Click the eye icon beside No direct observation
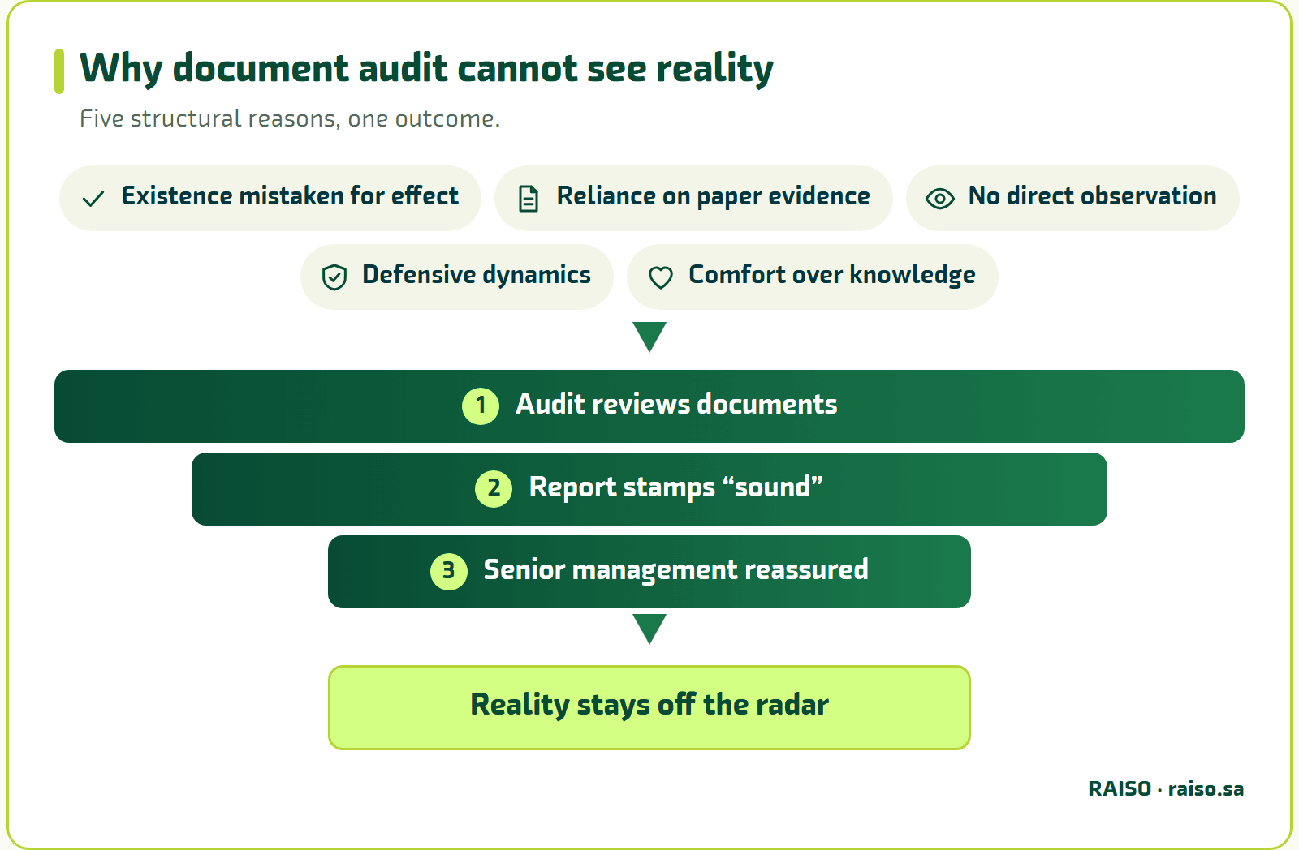1299x850 pixels. (940, 199)
